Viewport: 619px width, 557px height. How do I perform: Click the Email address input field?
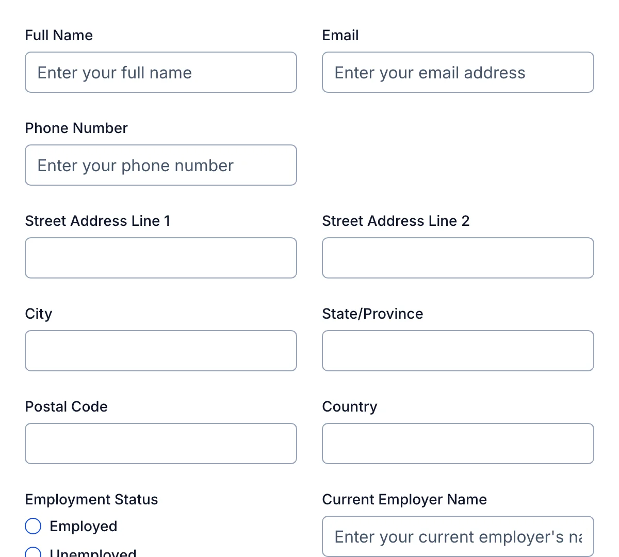(x=458, y=72)
